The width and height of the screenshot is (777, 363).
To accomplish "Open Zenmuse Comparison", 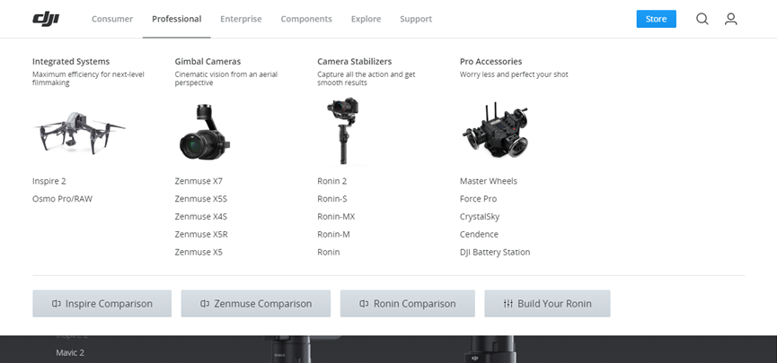I will [x=255, y=304].
